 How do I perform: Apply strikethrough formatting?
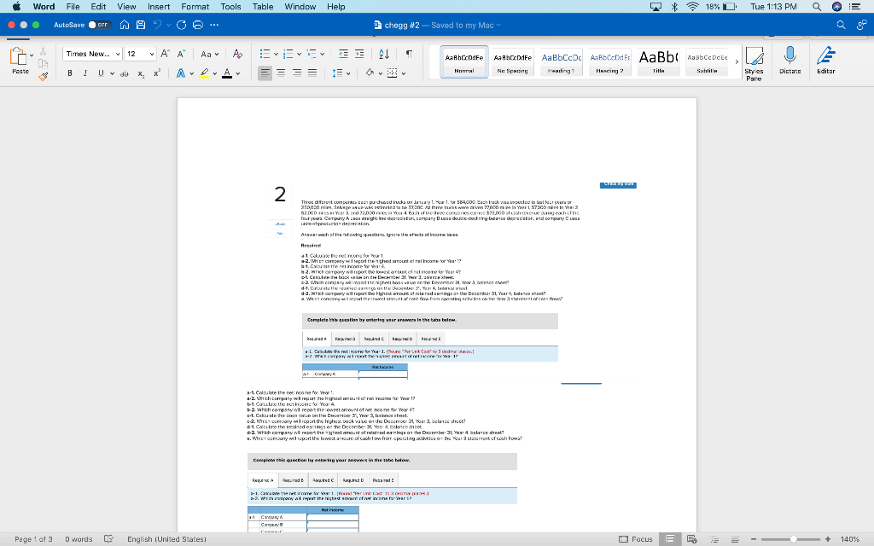(x=125, y=73)
